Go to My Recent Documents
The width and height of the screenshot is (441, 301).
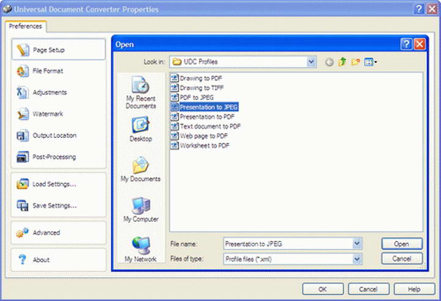click(x=141, y=93)
